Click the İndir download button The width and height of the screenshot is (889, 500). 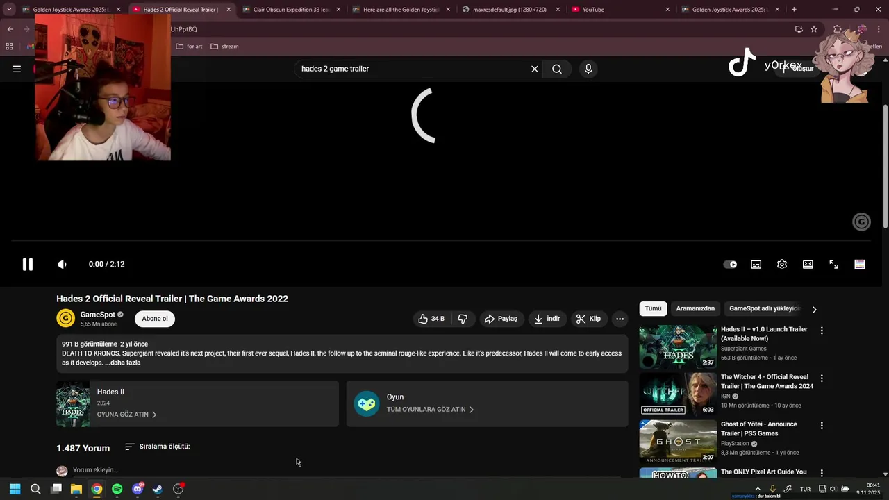(x=547, y=319)
